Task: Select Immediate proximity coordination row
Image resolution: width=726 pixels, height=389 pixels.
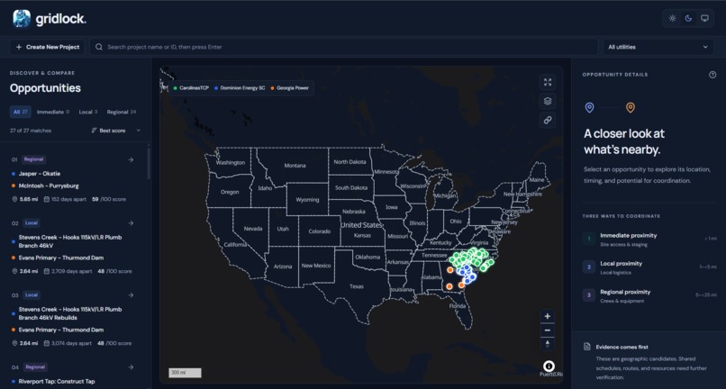Action: click(649, 240)
